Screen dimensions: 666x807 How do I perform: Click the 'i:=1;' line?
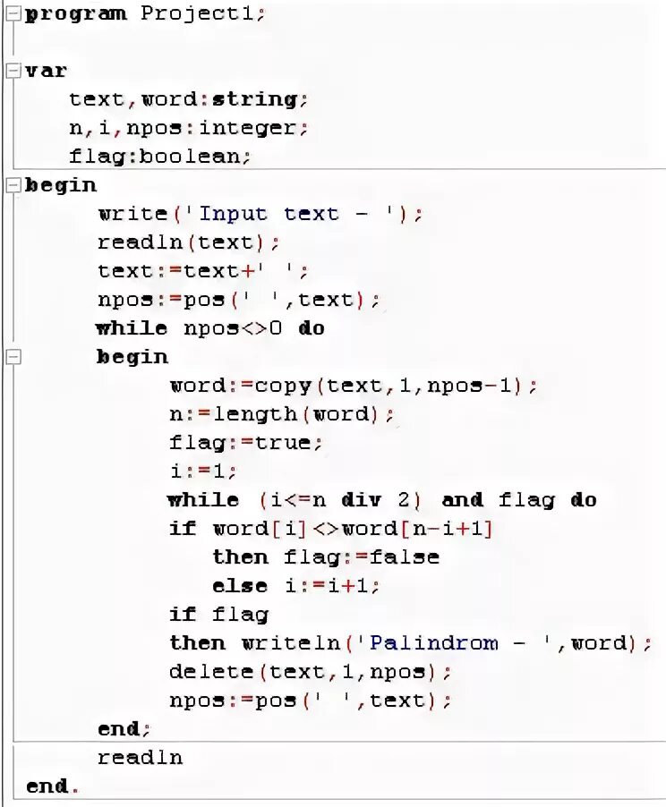[203, 471]
